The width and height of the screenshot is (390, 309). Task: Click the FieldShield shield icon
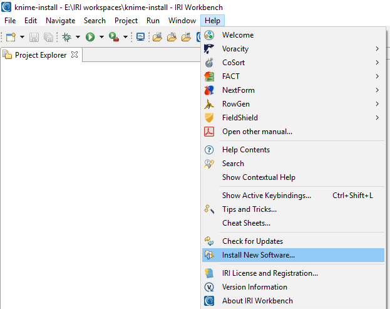[209, 118]
